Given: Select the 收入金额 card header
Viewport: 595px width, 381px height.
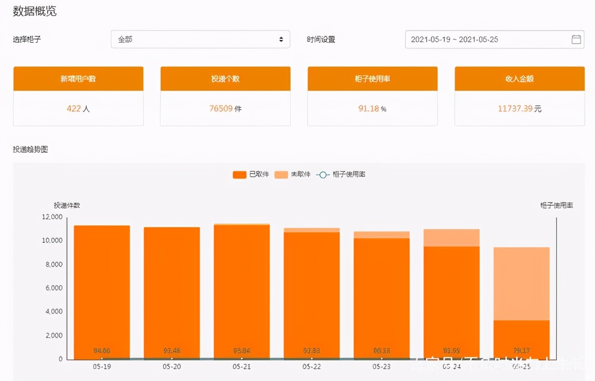Looking at the screenshot, I should point(520,79).
